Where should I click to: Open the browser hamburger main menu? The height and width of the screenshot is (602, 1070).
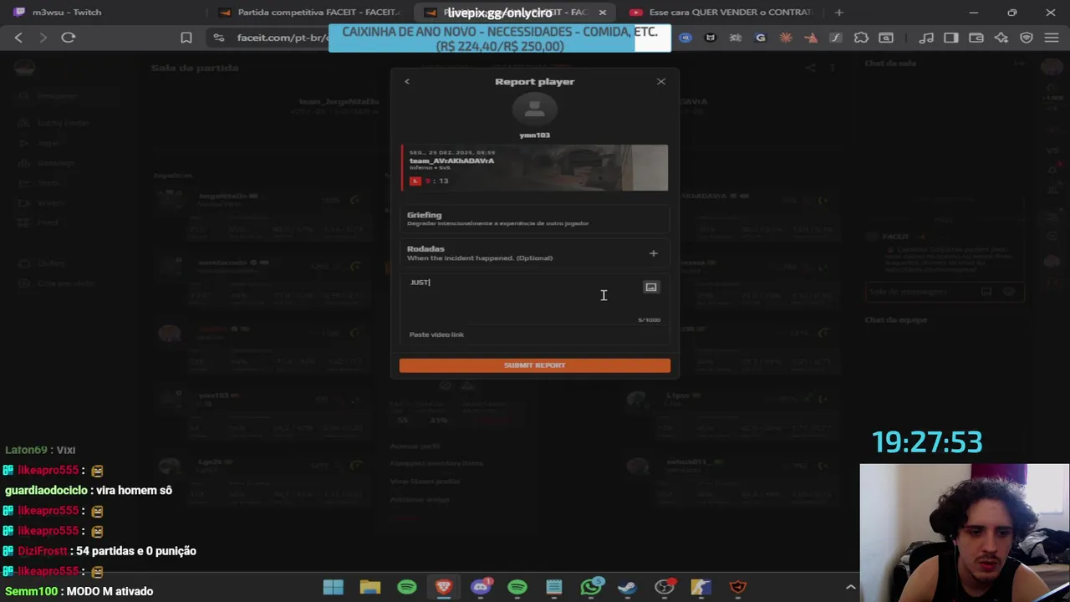(x=1052, y=38)
